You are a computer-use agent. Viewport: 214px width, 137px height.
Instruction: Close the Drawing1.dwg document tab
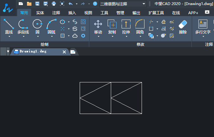pos(64,52)
